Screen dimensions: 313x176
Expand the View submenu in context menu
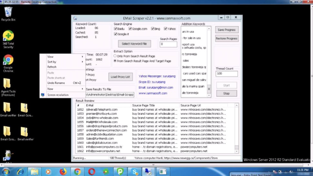(65, 57)
